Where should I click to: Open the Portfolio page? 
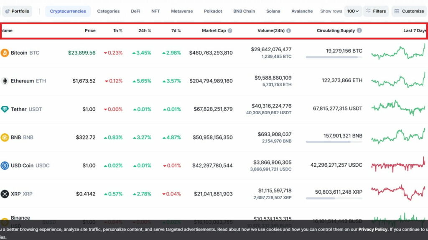coord(17,11)
